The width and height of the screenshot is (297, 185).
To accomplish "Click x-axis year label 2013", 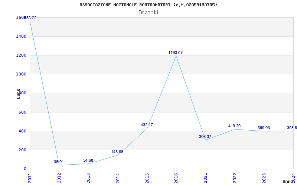I will point(88,178).
